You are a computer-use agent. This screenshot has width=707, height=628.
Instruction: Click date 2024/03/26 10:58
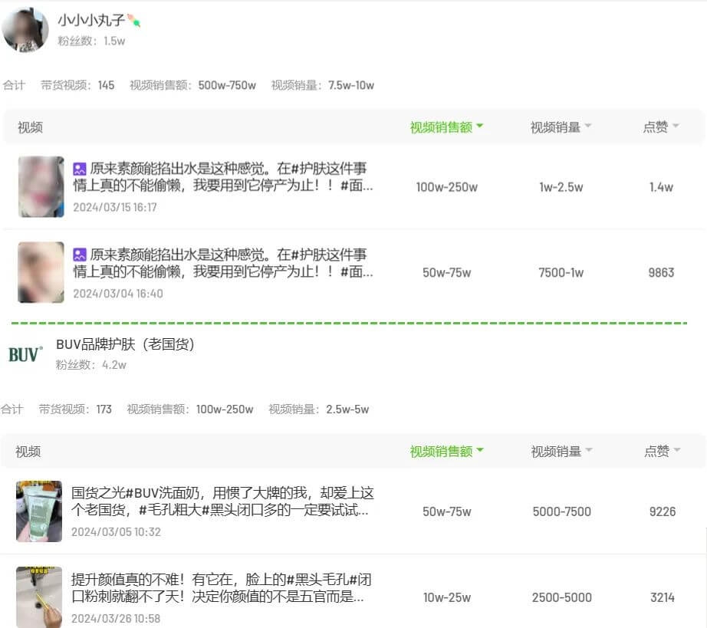coord(116,619)
